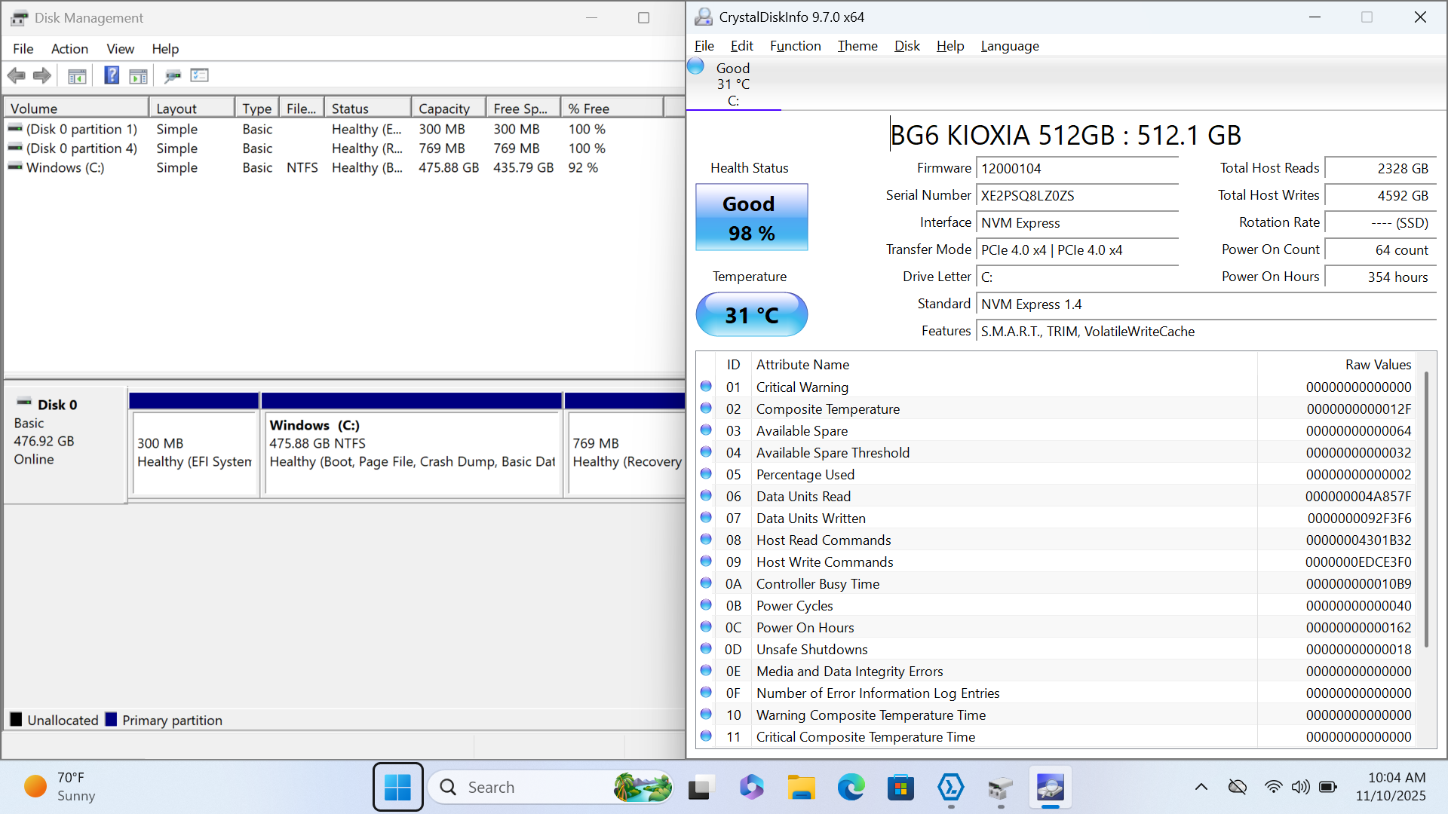
Task: Click the Wi-Fi icon in system tray
Action: click(x=1273, y=787)
